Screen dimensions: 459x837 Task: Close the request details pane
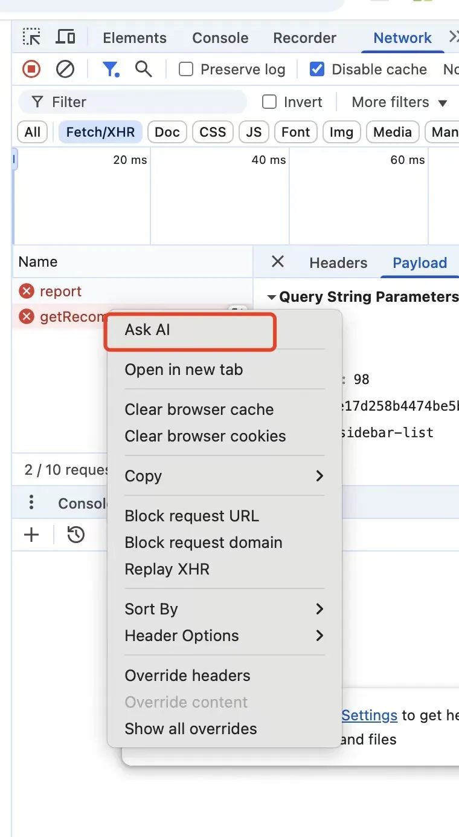(278, 262)
